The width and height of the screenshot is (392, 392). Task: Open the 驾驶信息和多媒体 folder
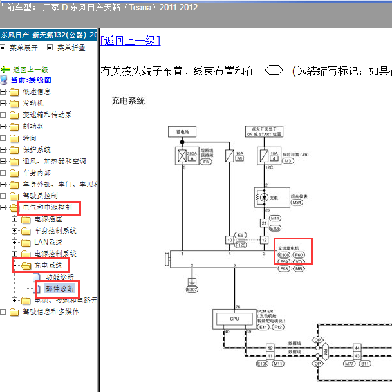pyautogui.click(x=51, y=312)
